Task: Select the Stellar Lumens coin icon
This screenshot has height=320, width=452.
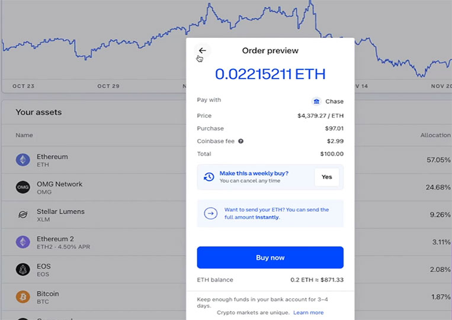Action: 23,215
